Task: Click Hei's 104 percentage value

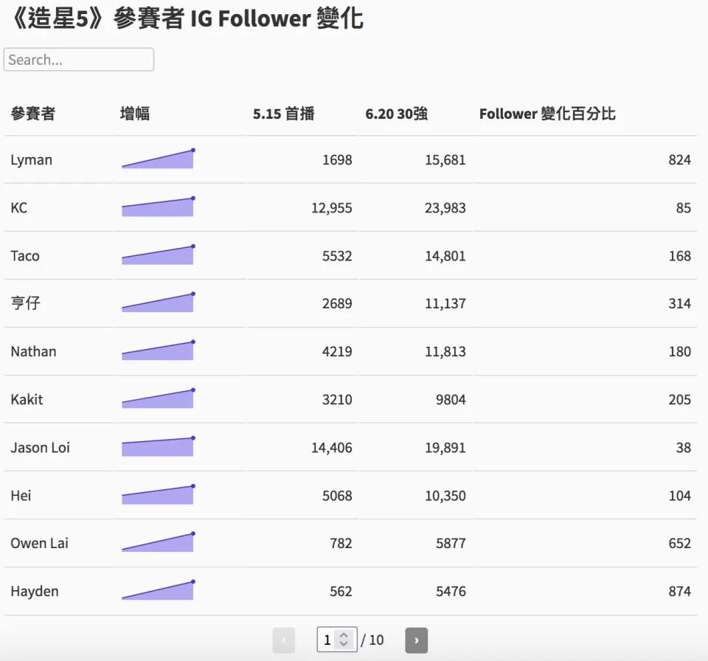Action: point(679,496)
